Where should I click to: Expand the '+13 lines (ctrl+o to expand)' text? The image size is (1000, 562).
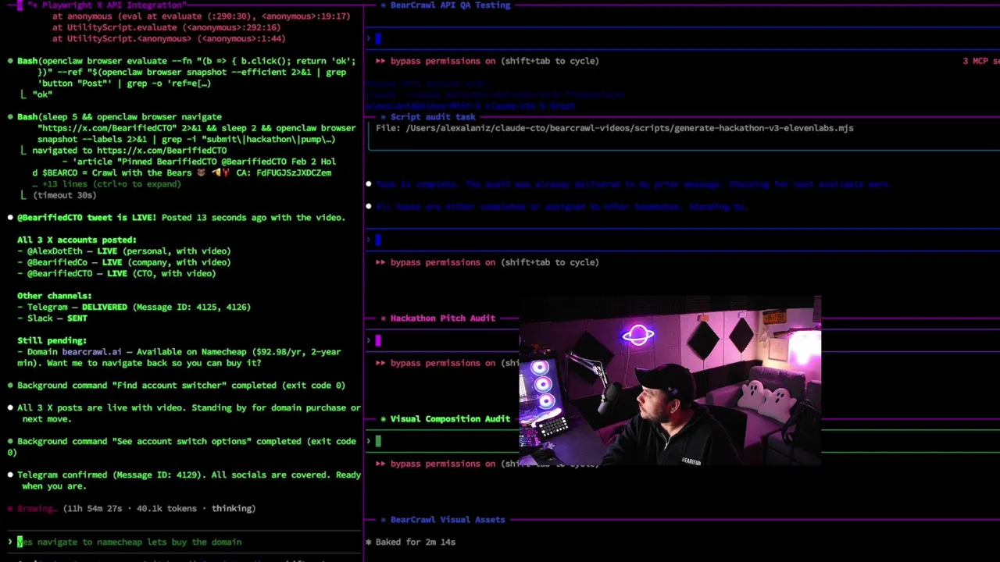coord(106,184)
